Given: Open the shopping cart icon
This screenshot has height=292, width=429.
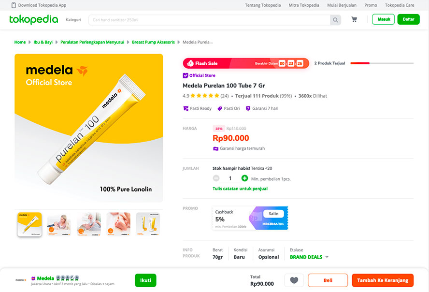Looking at the screenshot, I should (x=354, y=20).
